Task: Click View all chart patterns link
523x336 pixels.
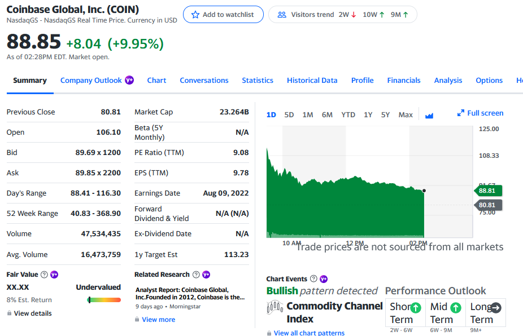Action: 309,333
